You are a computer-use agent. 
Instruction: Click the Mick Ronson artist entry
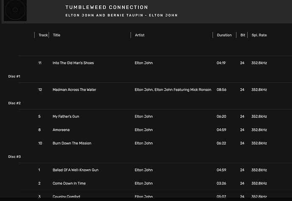click(x=173, y=90)
